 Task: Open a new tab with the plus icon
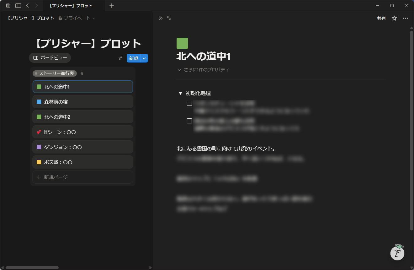(112, 6)
